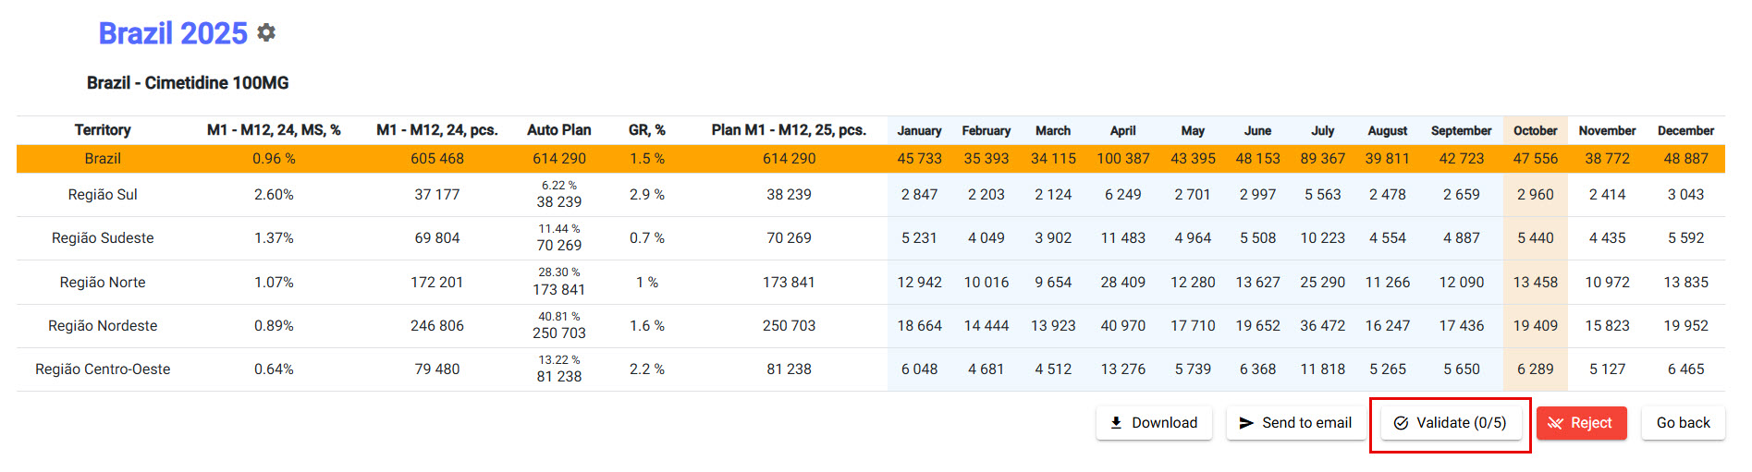Select the Territory column header
1752x472 pixels.
pyautogui.click(x=103, y=130)
